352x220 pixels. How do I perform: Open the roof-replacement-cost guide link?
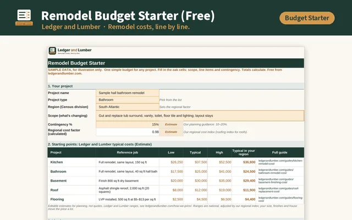278,190
